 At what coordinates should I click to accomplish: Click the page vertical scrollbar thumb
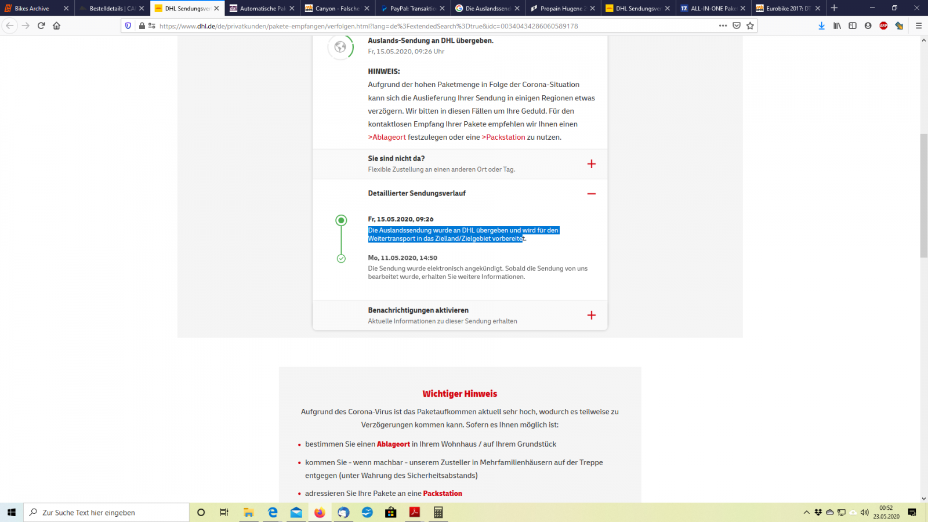(923, 195)
